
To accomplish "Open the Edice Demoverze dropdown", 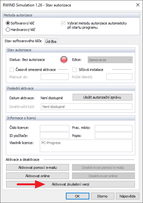I will (110, 60).
